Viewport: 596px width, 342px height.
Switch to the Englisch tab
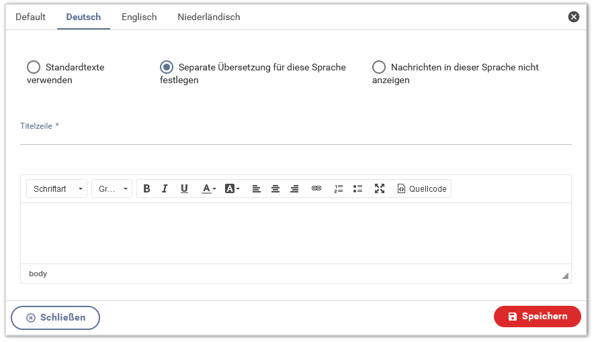click(139, 17)
